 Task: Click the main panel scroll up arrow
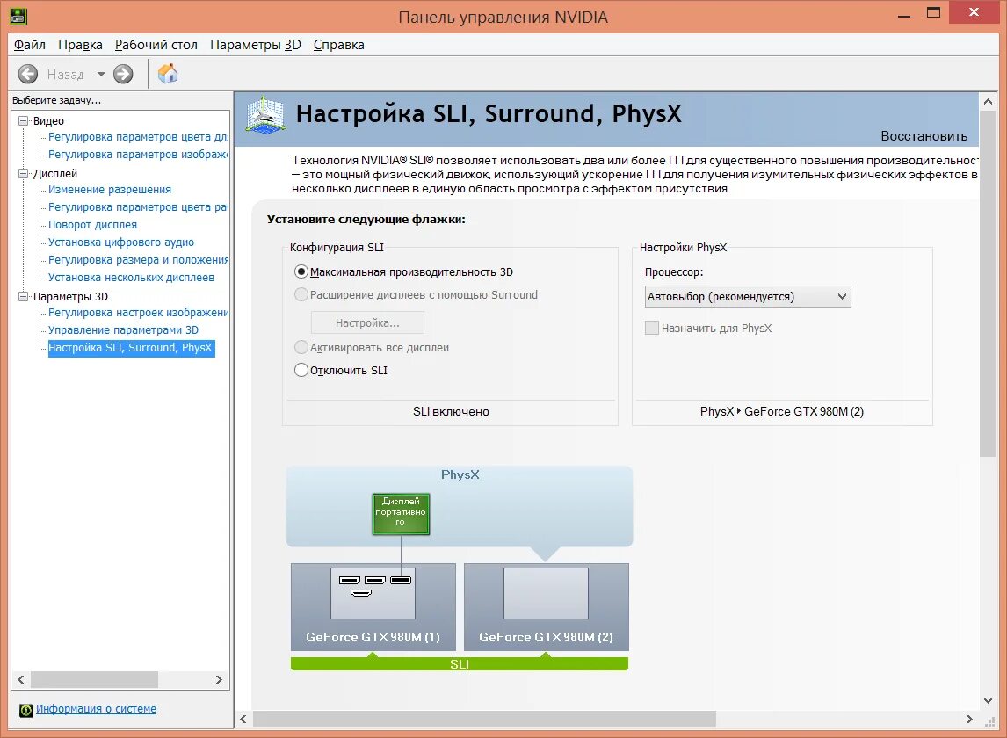pos(988,102)
